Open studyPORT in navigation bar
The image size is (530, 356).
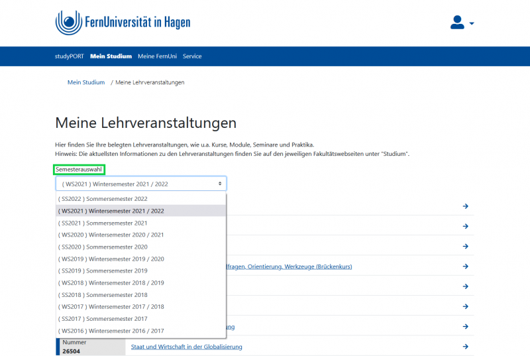click(70, 56)
